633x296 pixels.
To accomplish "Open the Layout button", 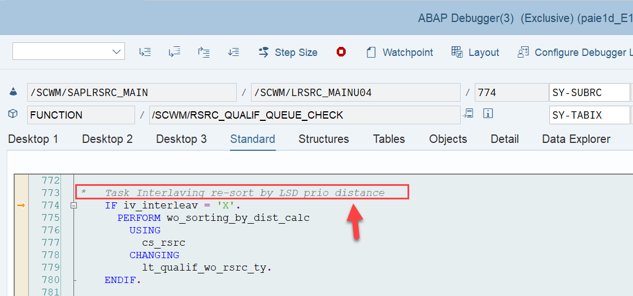I will click(475, 53).
